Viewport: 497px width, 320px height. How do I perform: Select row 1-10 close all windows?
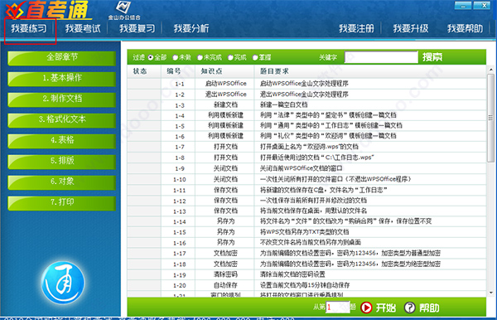pos(306,179)
